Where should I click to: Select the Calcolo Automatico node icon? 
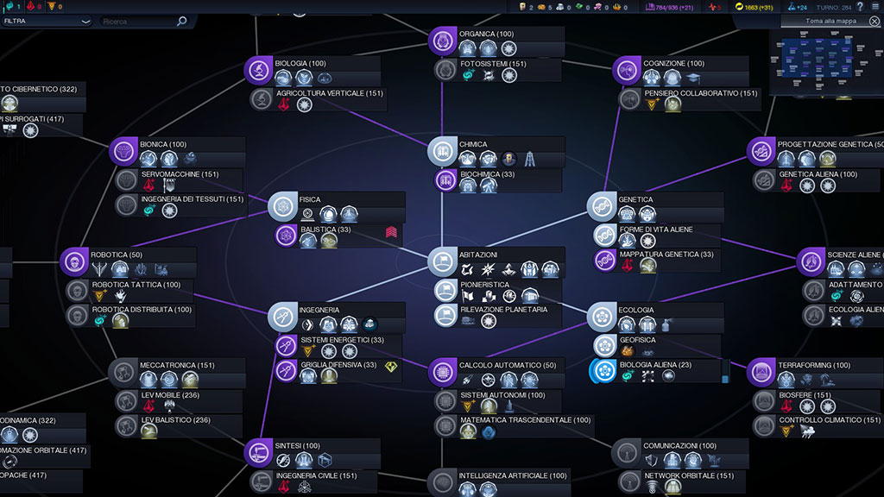pyautogui.click(x=442, y=372)
